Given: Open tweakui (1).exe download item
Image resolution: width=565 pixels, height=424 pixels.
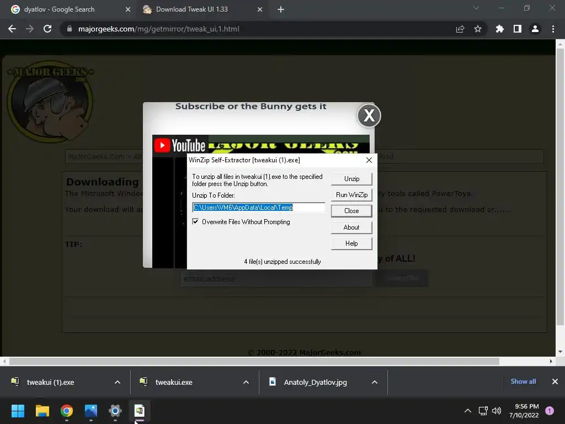Looking at the screenshot, I should tap(50, 382).
